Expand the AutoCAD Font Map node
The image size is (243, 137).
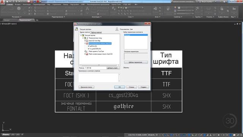85,41
